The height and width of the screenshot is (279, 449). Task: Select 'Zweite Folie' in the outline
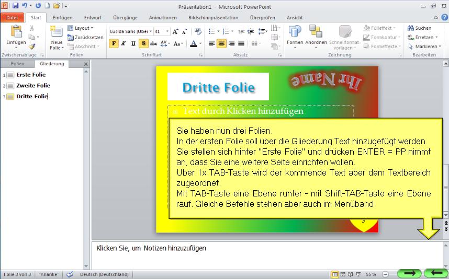click(33, 85)
